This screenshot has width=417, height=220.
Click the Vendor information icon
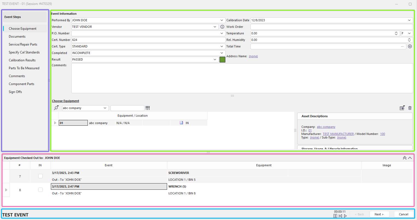coord(222,27)
